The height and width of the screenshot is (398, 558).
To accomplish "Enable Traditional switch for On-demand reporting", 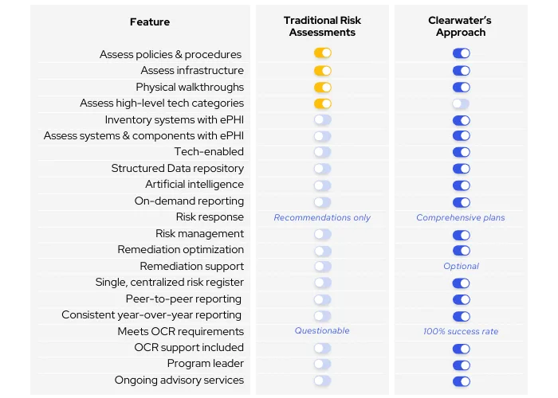I will click(322, 201).
